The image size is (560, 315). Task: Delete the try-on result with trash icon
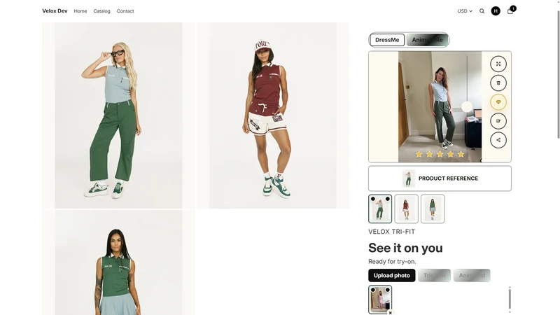tap(498, 83)
